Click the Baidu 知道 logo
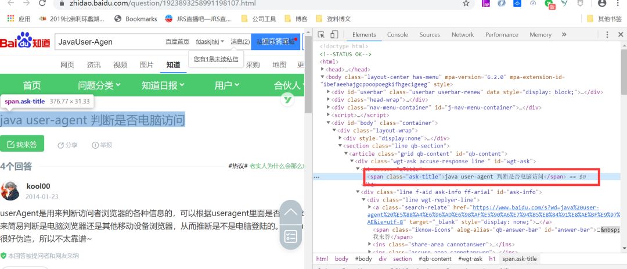This screenshot has height=269, width=627. click(x=25, y=41)
